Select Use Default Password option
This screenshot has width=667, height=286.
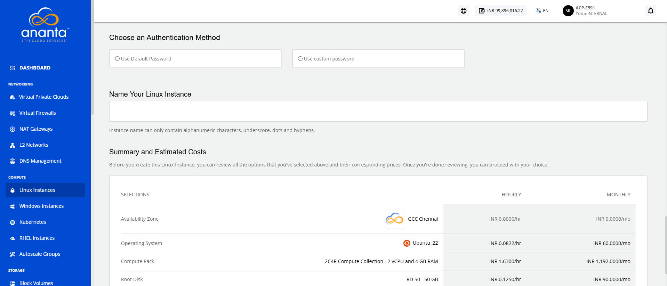pyautogui.click(x=195, y=59)
